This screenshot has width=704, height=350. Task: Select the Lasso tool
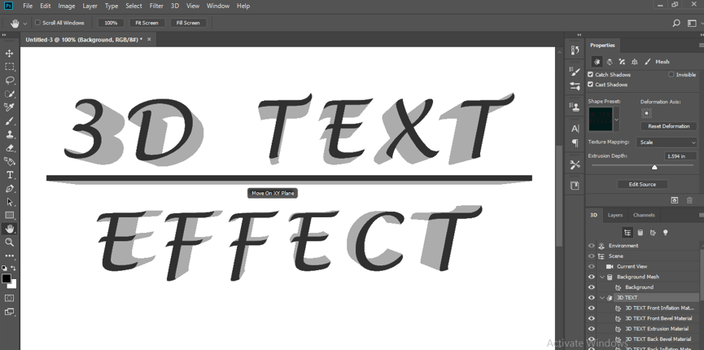(9, 81)
